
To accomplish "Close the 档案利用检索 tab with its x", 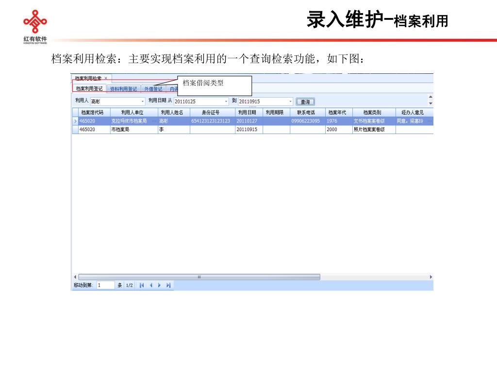I will coord(106,78).
